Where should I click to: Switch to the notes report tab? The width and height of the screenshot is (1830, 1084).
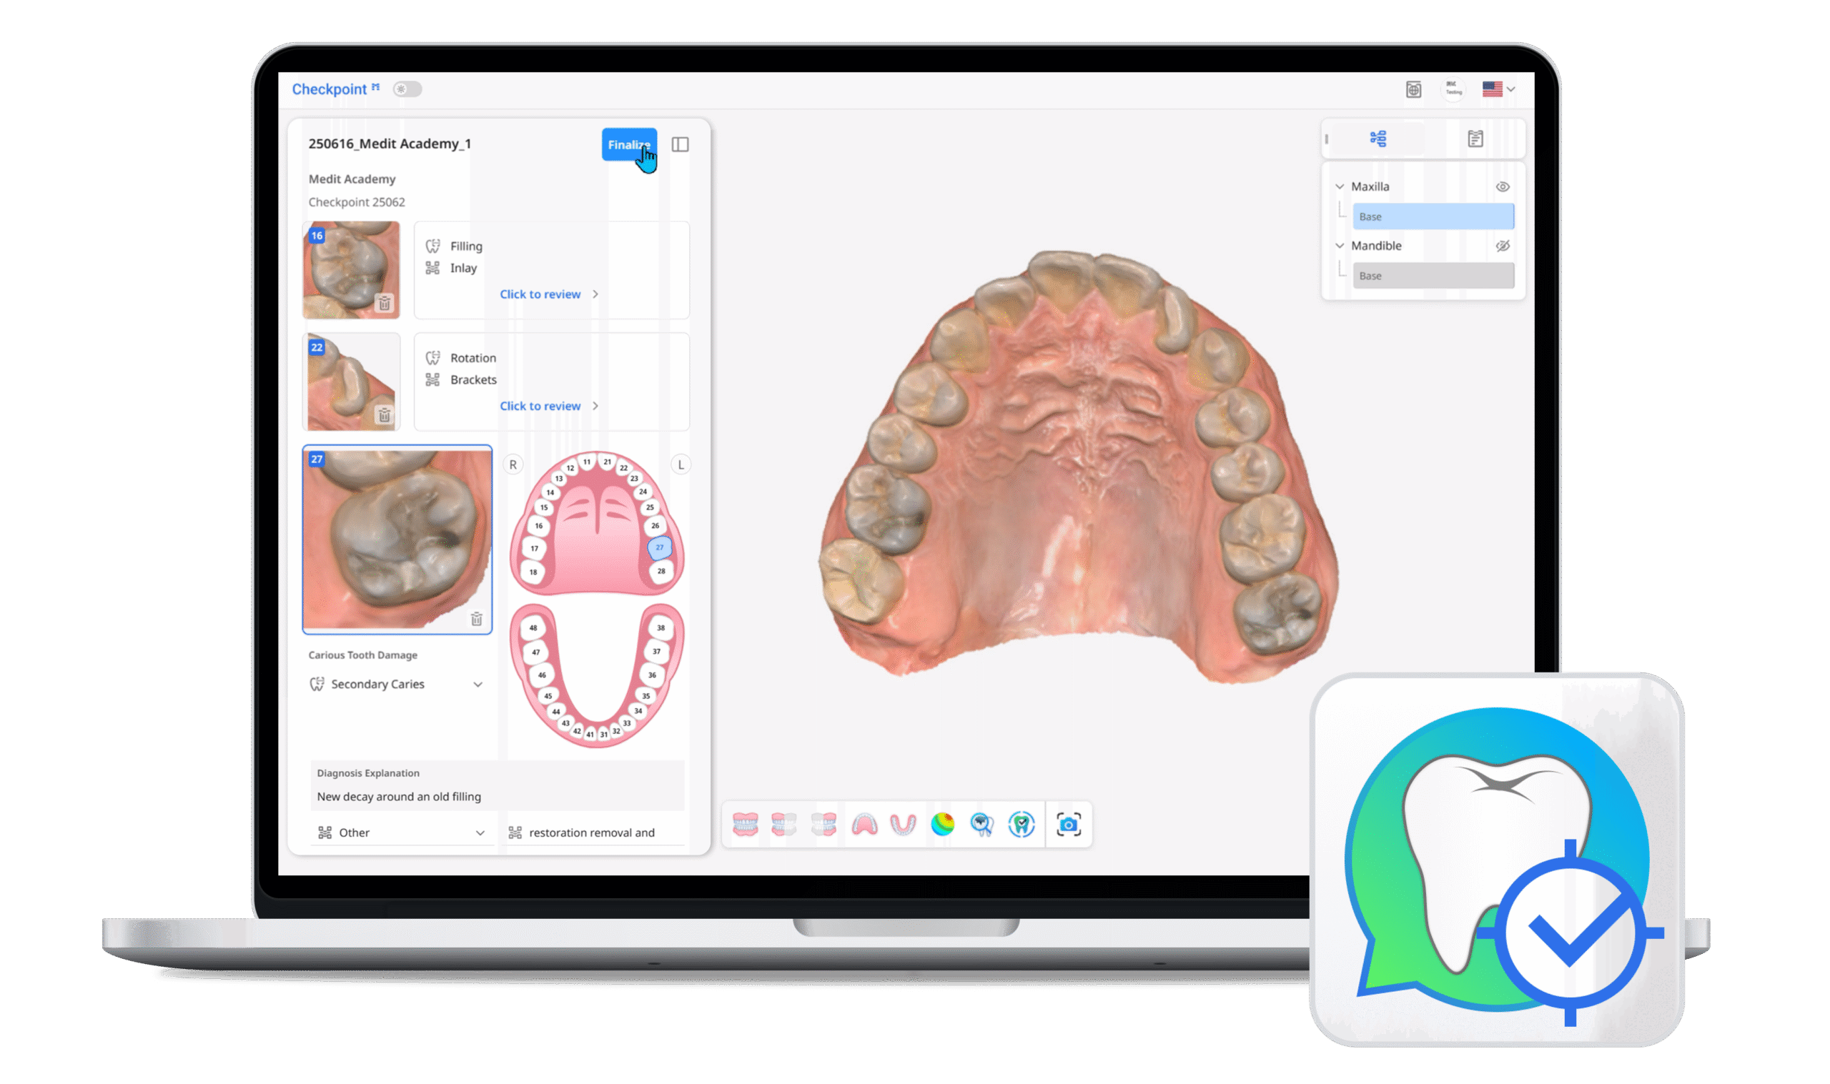(1475, 139)
